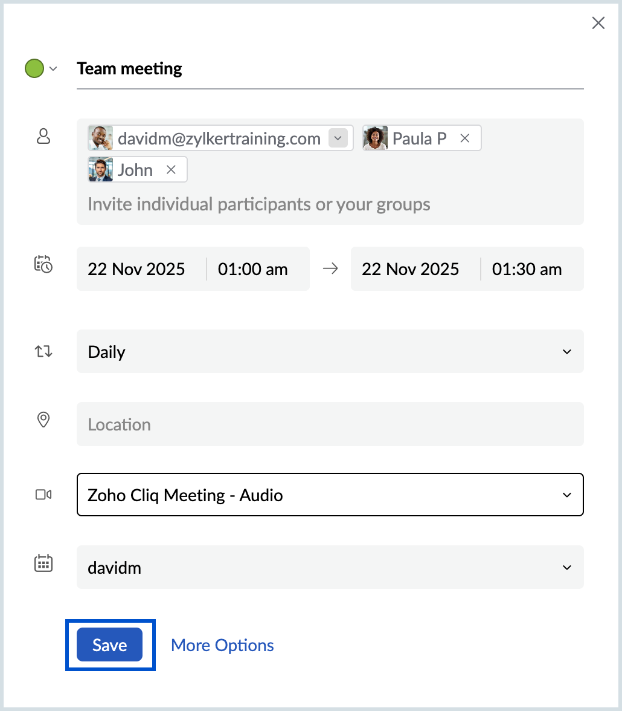Save the Team meeting event
The height and width of the screenshot is (711, 622).
tap(109, 645)
